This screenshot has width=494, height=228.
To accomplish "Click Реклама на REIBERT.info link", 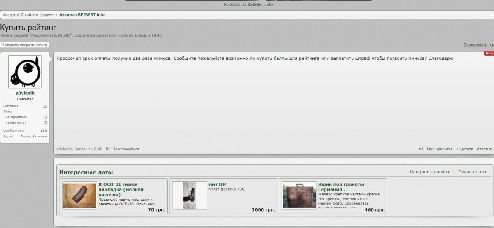I will tap(248, 5).
